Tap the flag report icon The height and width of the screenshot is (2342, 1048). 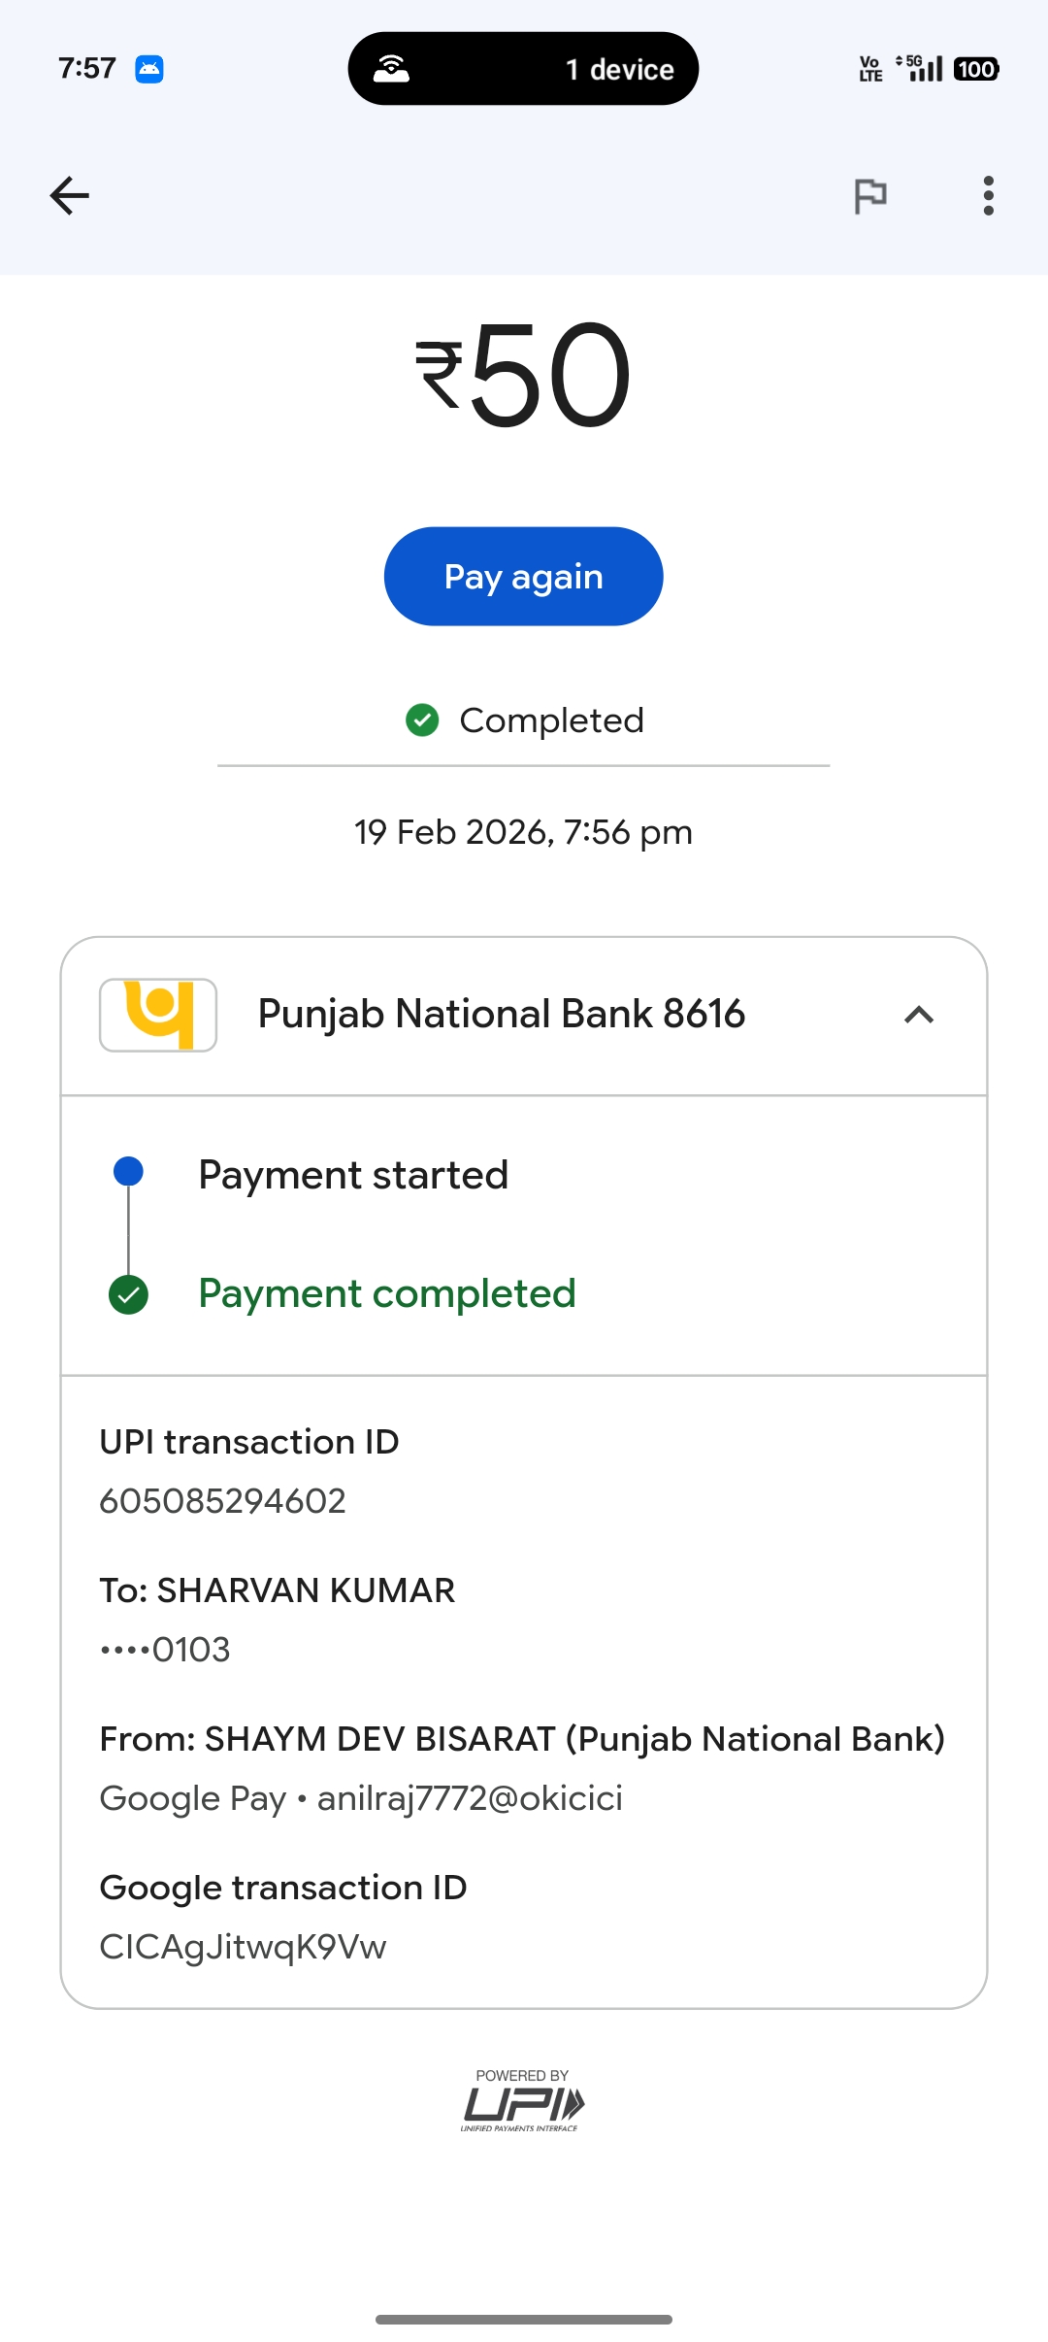click(x=869, y=195)
